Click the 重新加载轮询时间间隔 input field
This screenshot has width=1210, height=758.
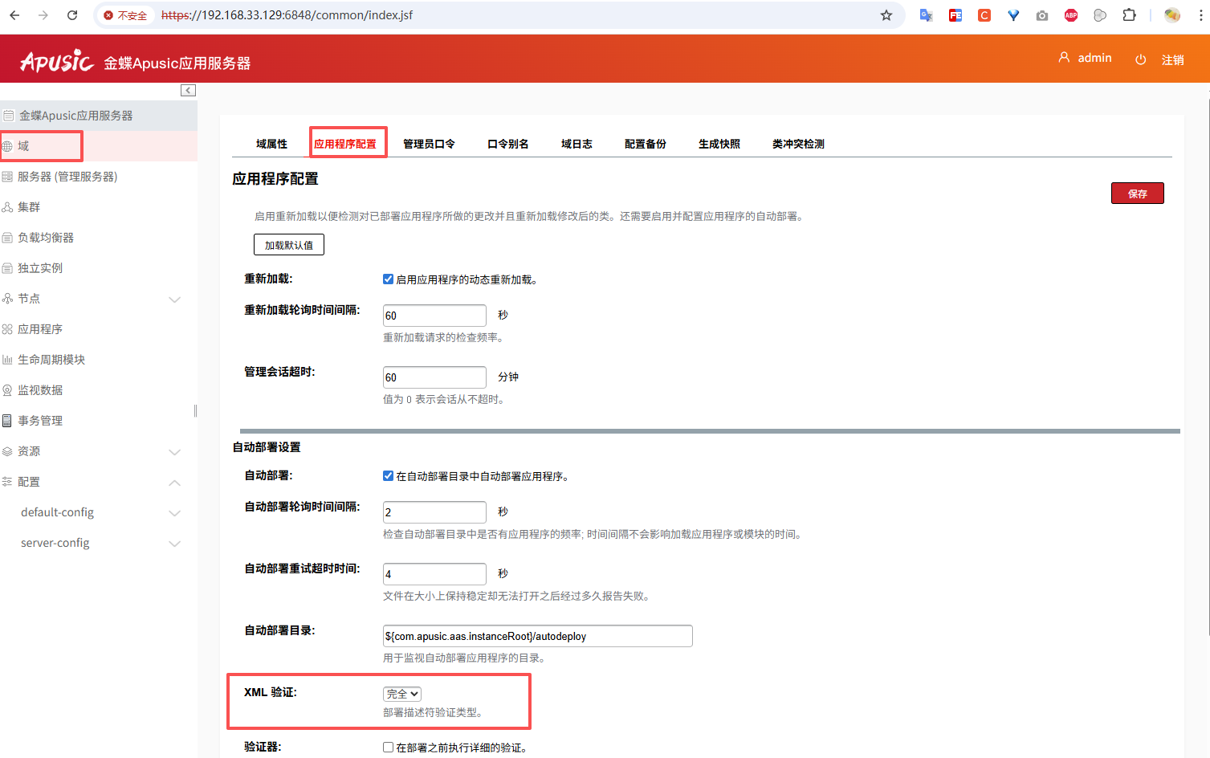point(434,316)
